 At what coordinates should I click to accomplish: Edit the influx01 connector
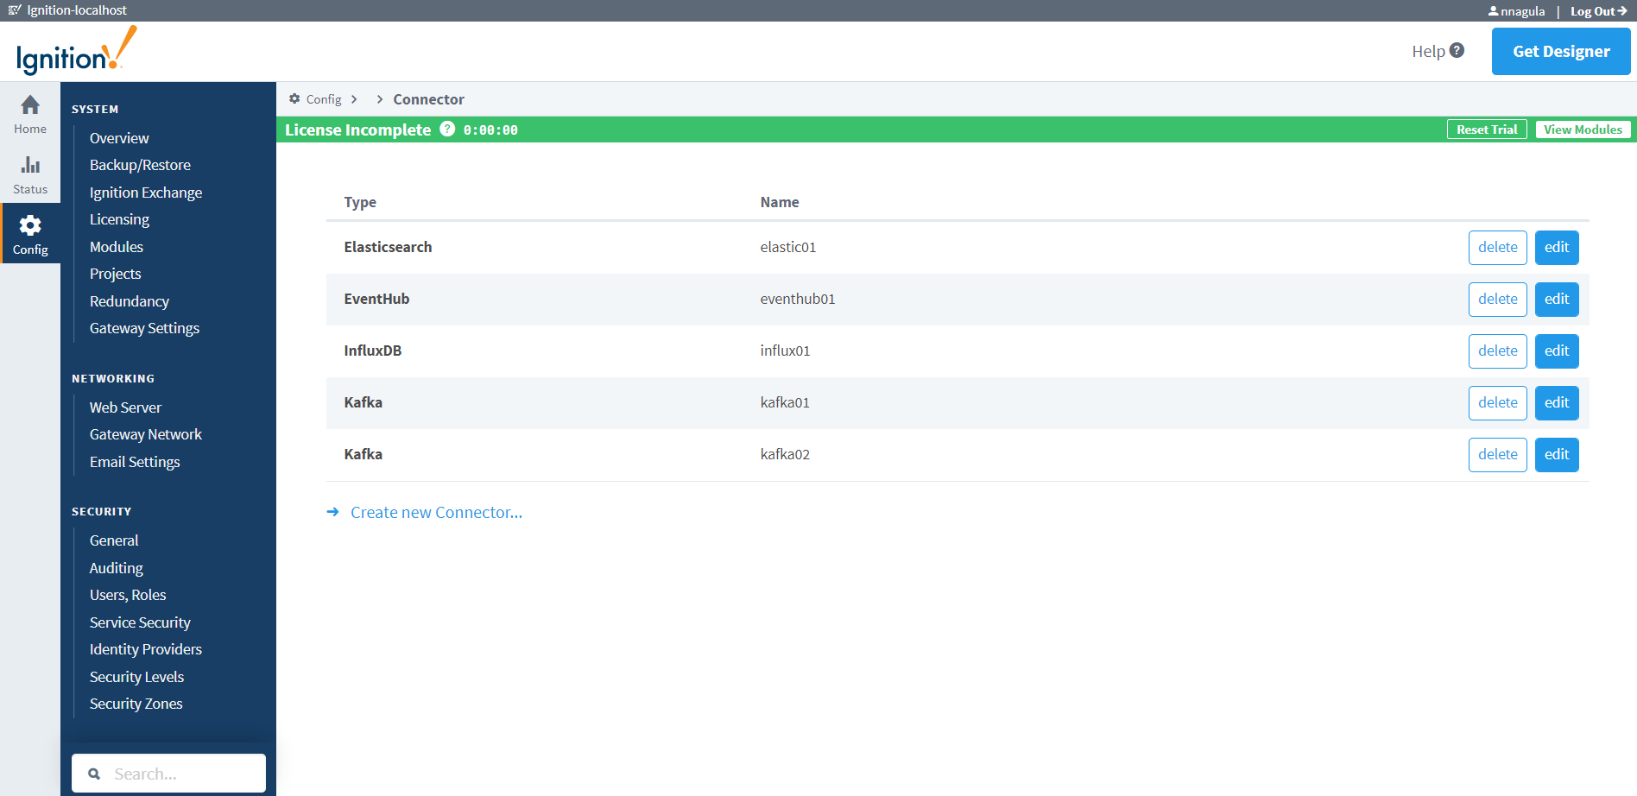[x=1557, y=351]
